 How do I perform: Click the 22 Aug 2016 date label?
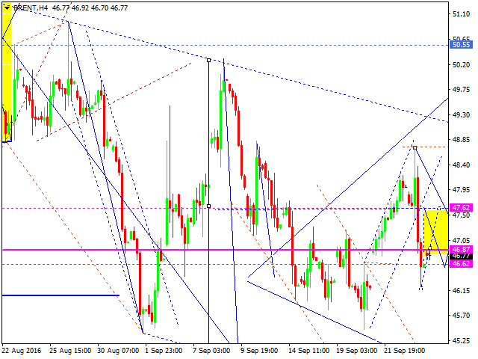(x=22, y=351)
